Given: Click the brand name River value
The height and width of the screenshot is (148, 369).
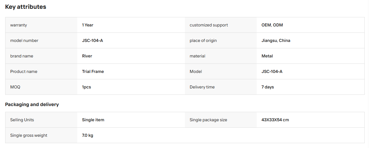Looking at the screenshot, I should pos(87,56).
